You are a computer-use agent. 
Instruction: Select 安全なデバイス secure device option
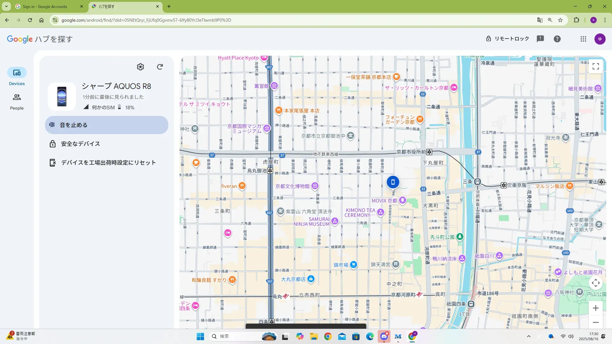coord(80,144)
